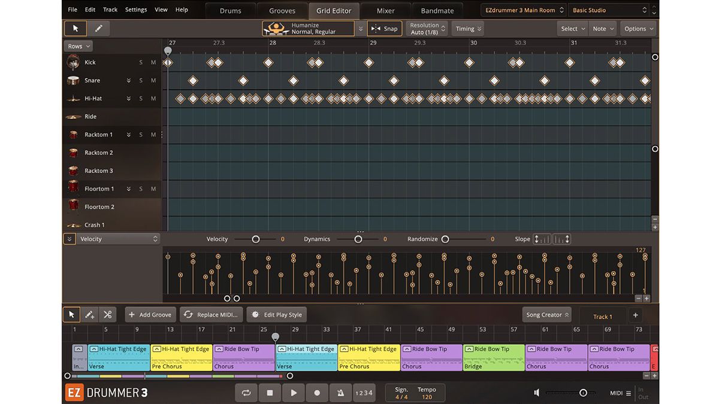Screen dimensions: 719x404
Task: Mute output via speaker icon
Action: (537, 393)
